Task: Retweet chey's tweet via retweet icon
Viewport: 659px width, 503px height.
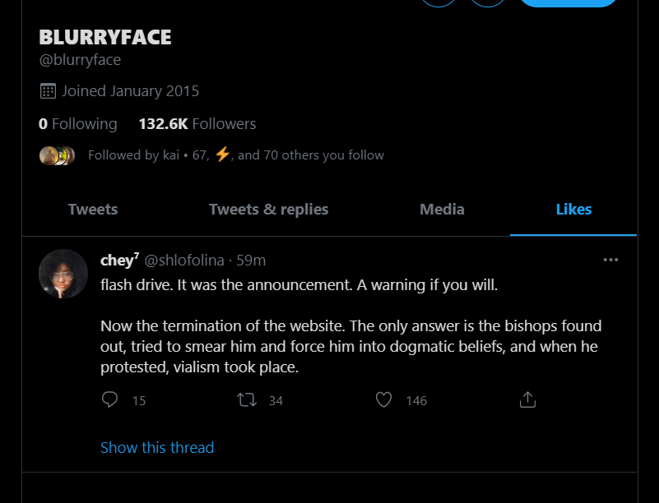Action: coord(247,399)
